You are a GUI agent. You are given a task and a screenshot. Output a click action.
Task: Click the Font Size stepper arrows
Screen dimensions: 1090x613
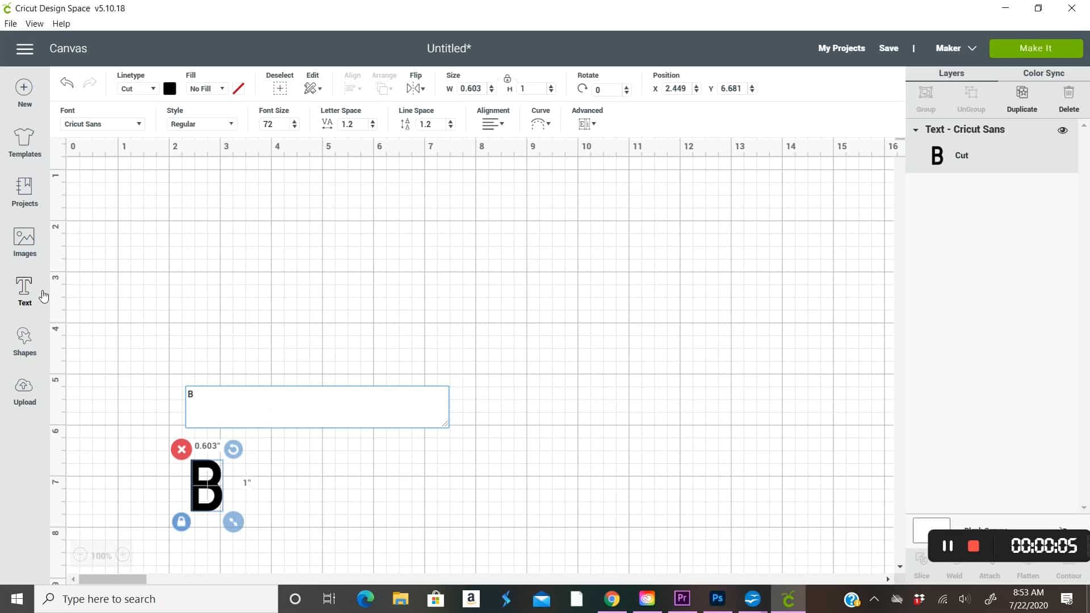(x=294, y=124)
